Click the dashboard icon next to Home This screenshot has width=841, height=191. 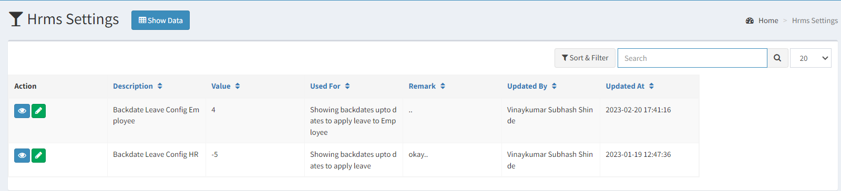pos(750,20)
